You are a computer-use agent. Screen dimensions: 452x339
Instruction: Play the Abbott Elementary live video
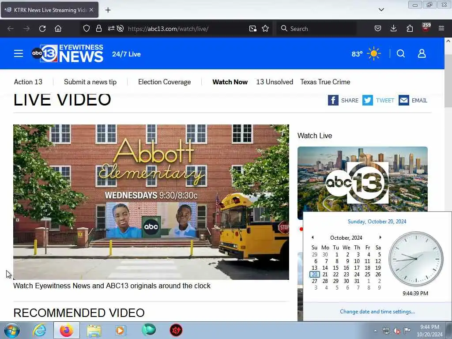[151, 202]
